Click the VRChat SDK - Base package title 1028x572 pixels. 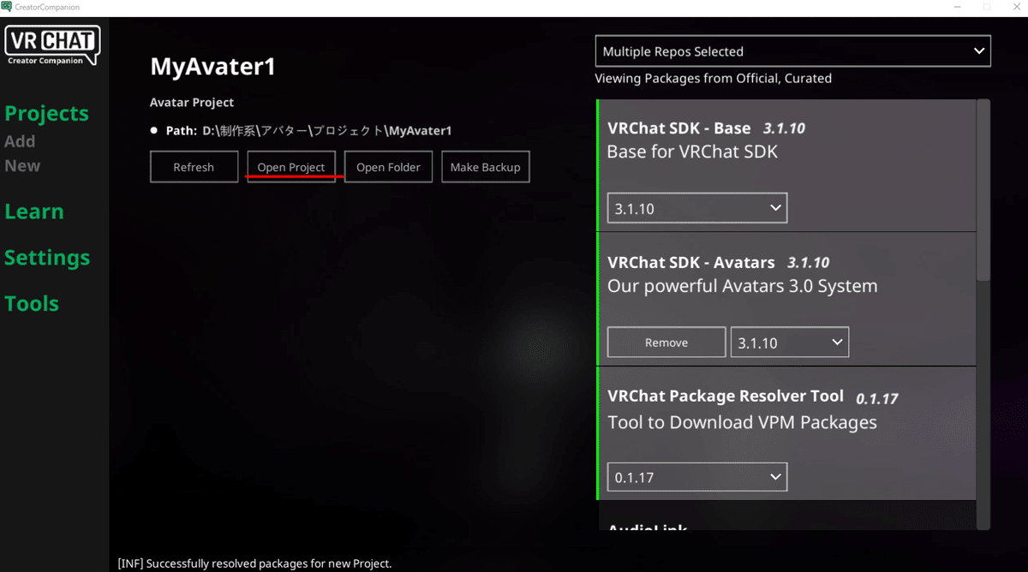click(x=679, y=128)
